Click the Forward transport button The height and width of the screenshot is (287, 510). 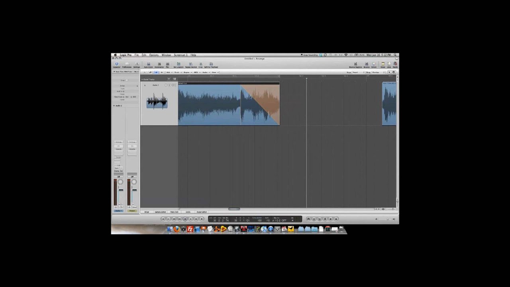tap(180, 219)
